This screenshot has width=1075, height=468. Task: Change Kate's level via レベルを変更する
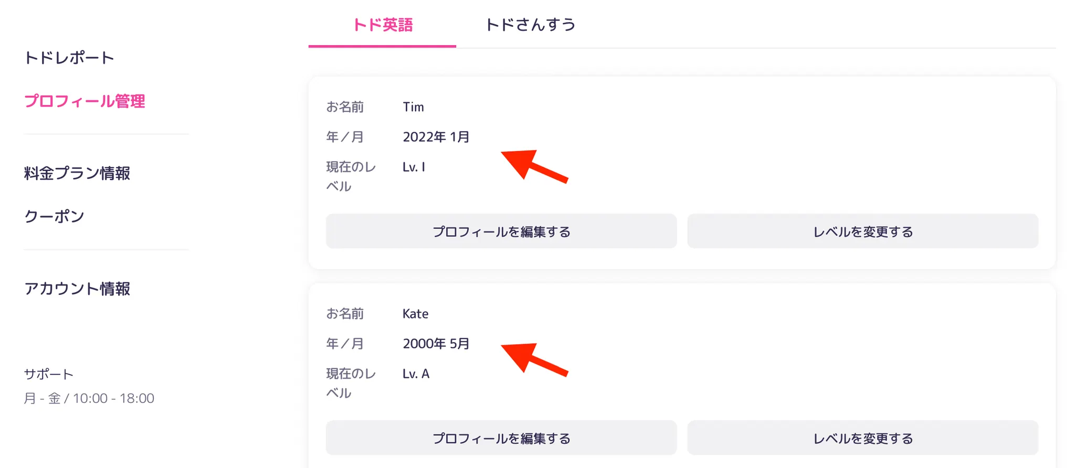tap(862, 438)
